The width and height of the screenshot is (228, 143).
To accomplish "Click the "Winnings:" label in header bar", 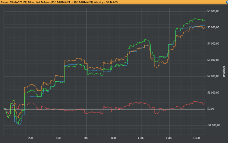I will tap(100, 2).
